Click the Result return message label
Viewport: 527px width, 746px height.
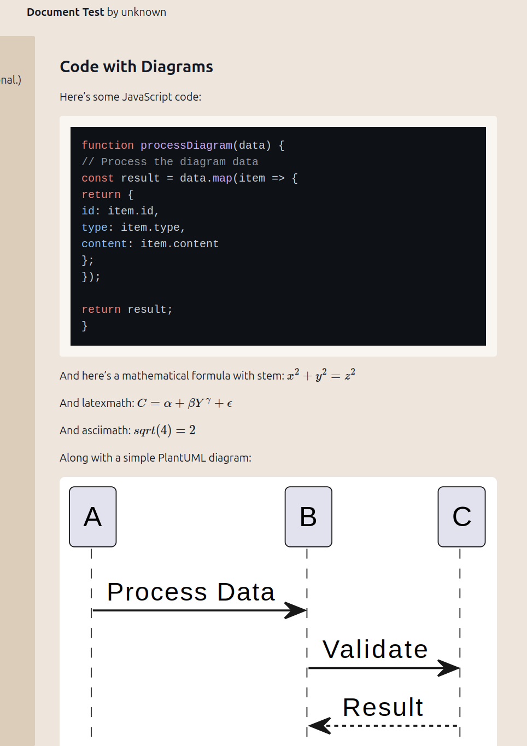(x=383, y=707)
